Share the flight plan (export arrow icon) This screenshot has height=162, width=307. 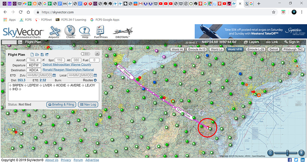(47, 54)
